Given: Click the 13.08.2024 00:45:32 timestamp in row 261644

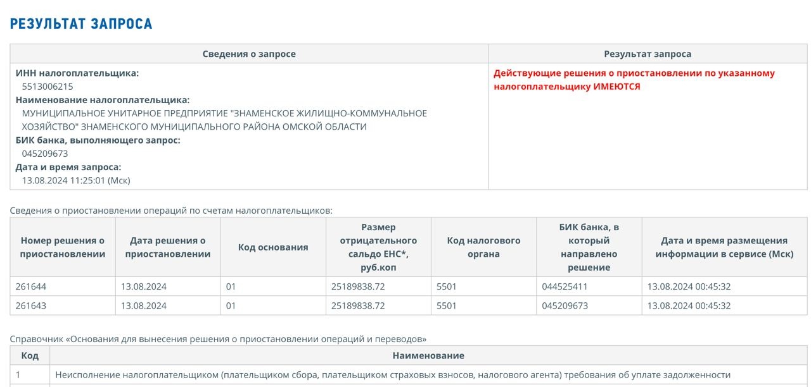Looking at the screenshot, I should (689, 286).
